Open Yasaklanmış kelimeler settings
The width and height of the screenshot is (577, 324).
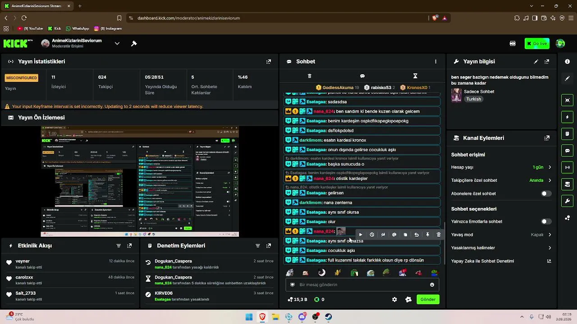click(501, 248)
